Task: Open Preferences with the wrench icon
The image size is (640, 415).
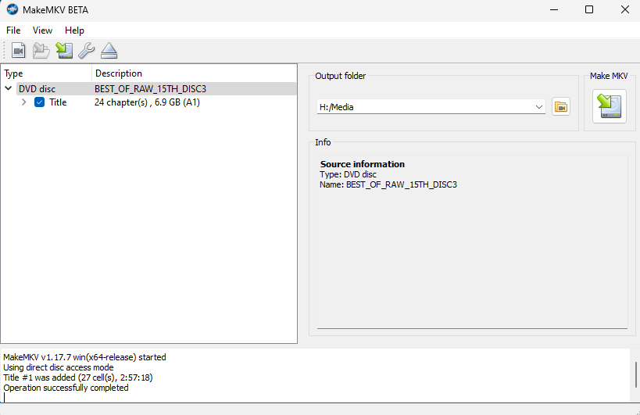Action: [86, 51]
